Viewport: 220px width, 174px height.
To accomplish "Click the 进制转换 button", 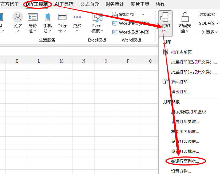I will coord(207,15).
